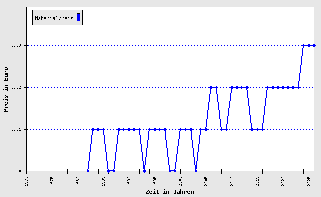
Task: Click the 2000 x-axis year label
Action: (x=180, y=181)
